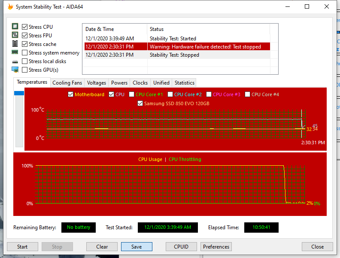340x258 pixels.
Task: Select the Temperatures tab
Action: (x=32, y=82)
